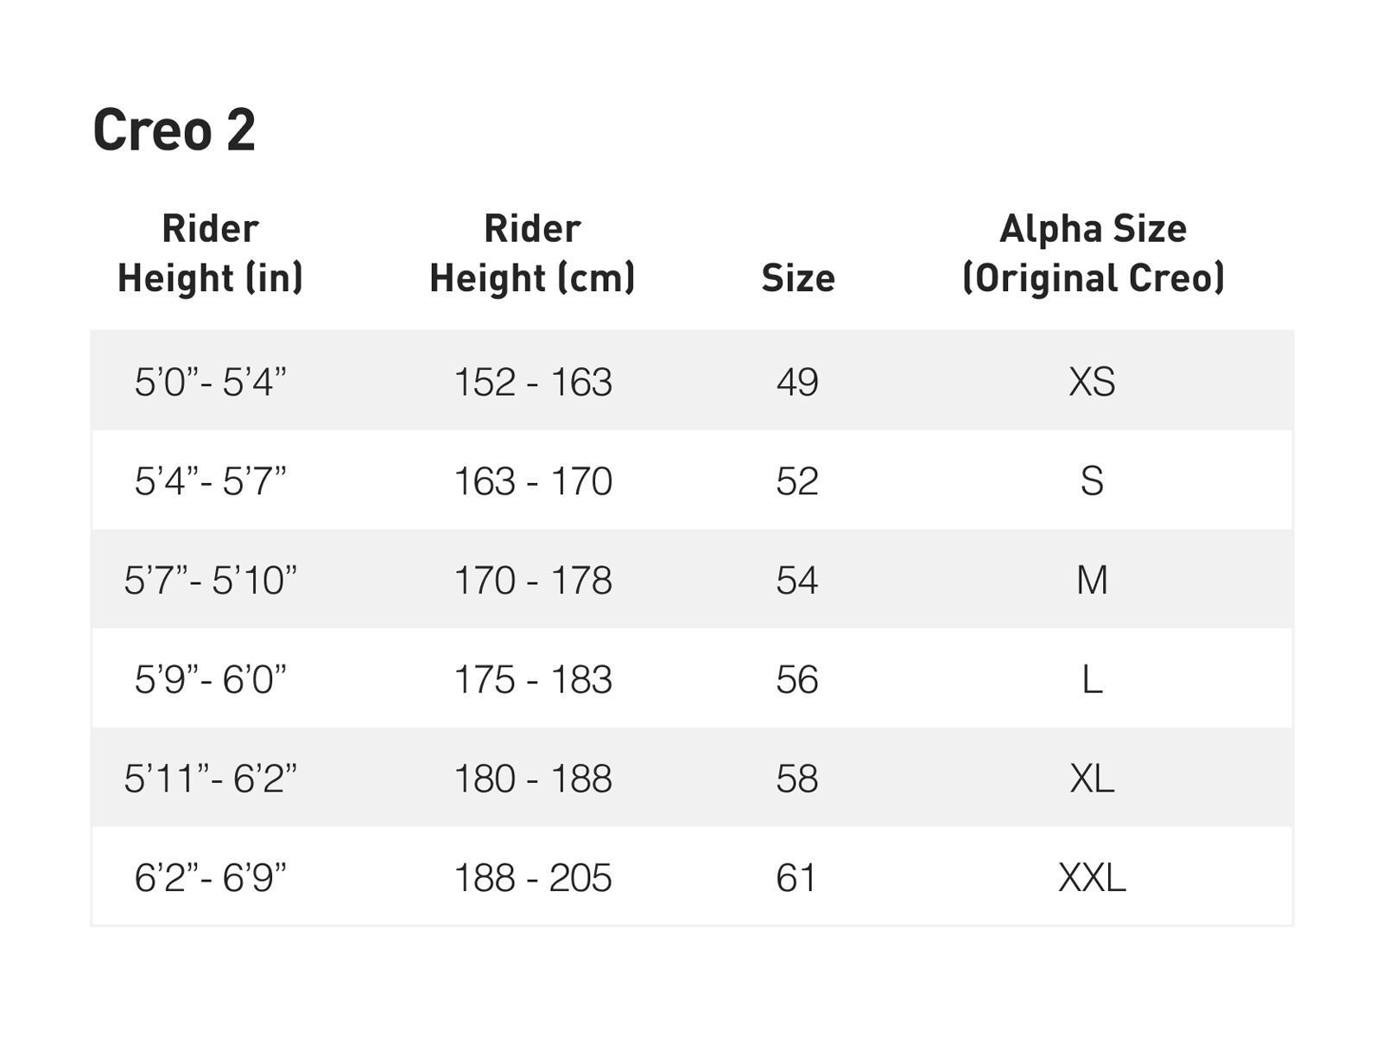Click the Rider Height (in) column header
Image resolution: width=1382 pixels, height=1037 pixels.
tap(210, 253)
